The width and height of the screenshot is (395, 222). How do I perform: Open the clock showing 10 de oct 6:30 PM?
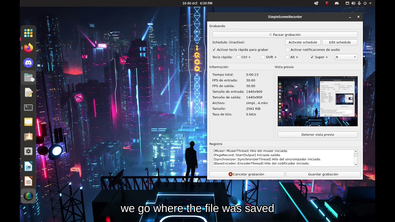point(197,3)
